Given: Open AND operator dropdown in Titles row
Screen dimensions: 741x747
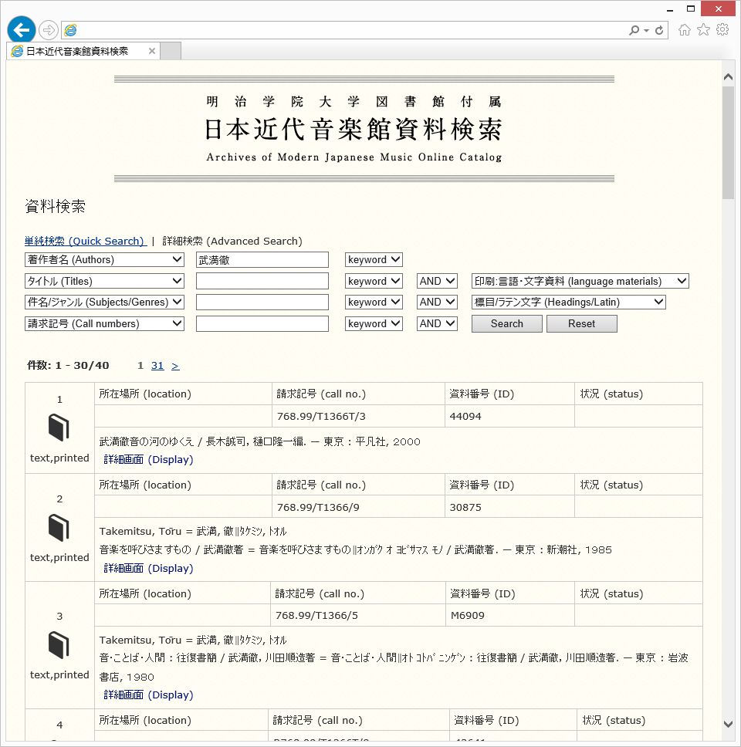Looking at the screenshot, I should 437,282.
